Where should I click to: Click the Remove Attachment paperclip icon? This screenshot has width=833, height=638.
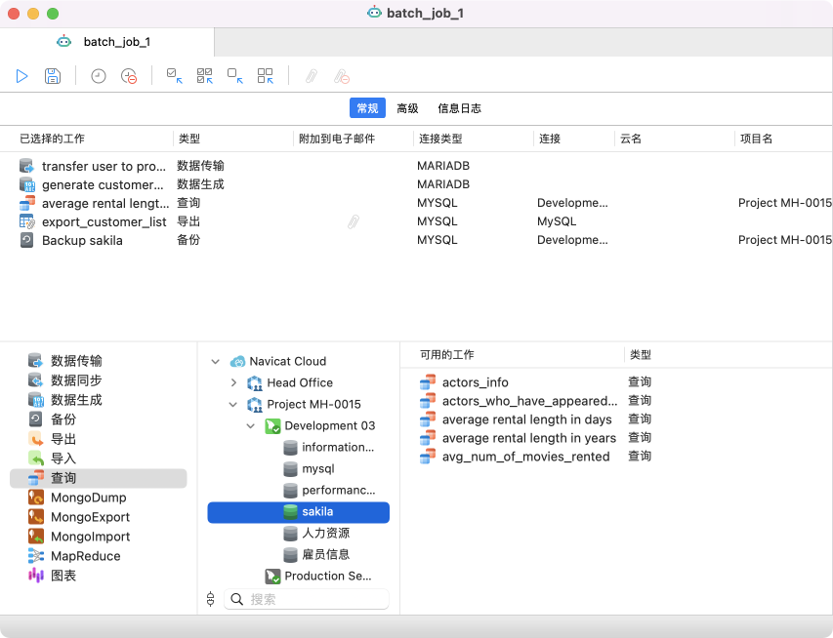pos(342,76)
